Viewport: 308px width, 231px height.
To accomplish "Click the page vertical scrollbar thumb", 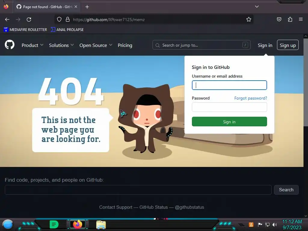I will coord(306,82).
